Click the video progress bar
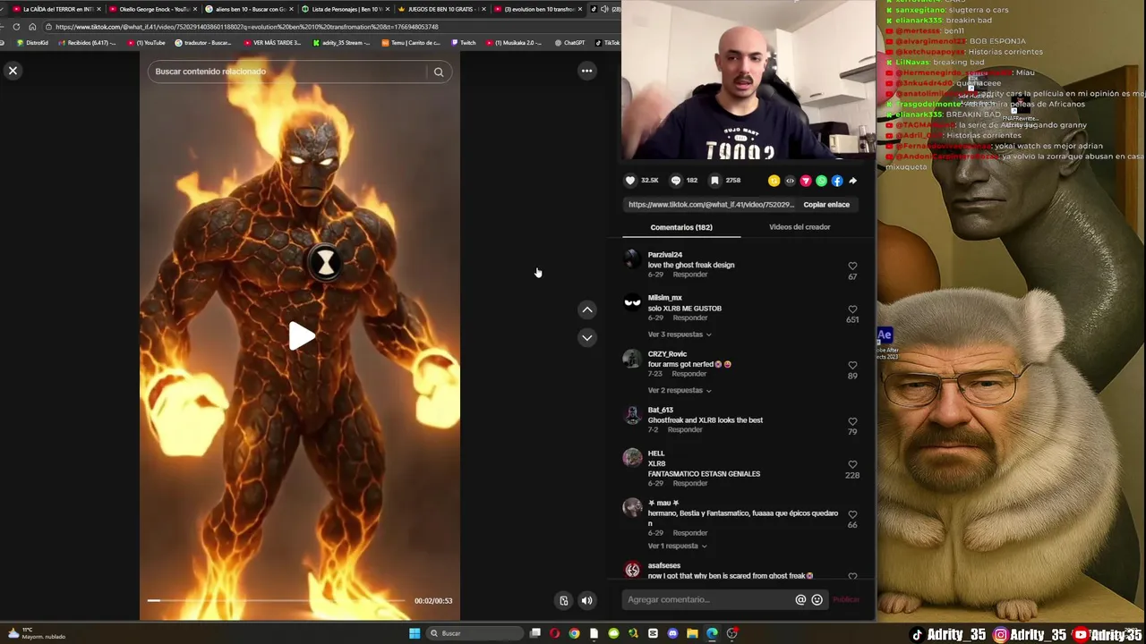 point(278,601)
